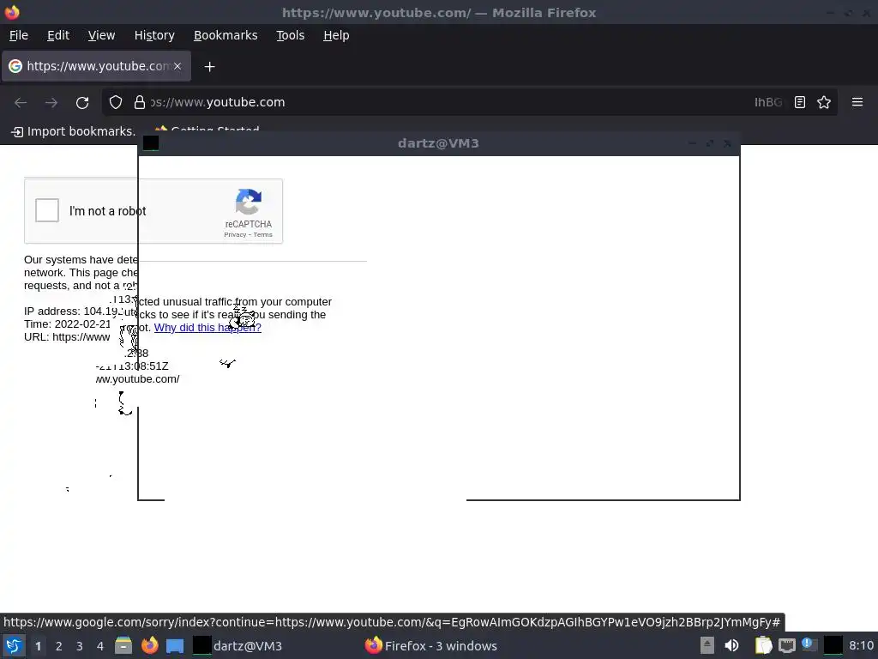
Task: Click the network connection tray icon
Action: (787, 646)
